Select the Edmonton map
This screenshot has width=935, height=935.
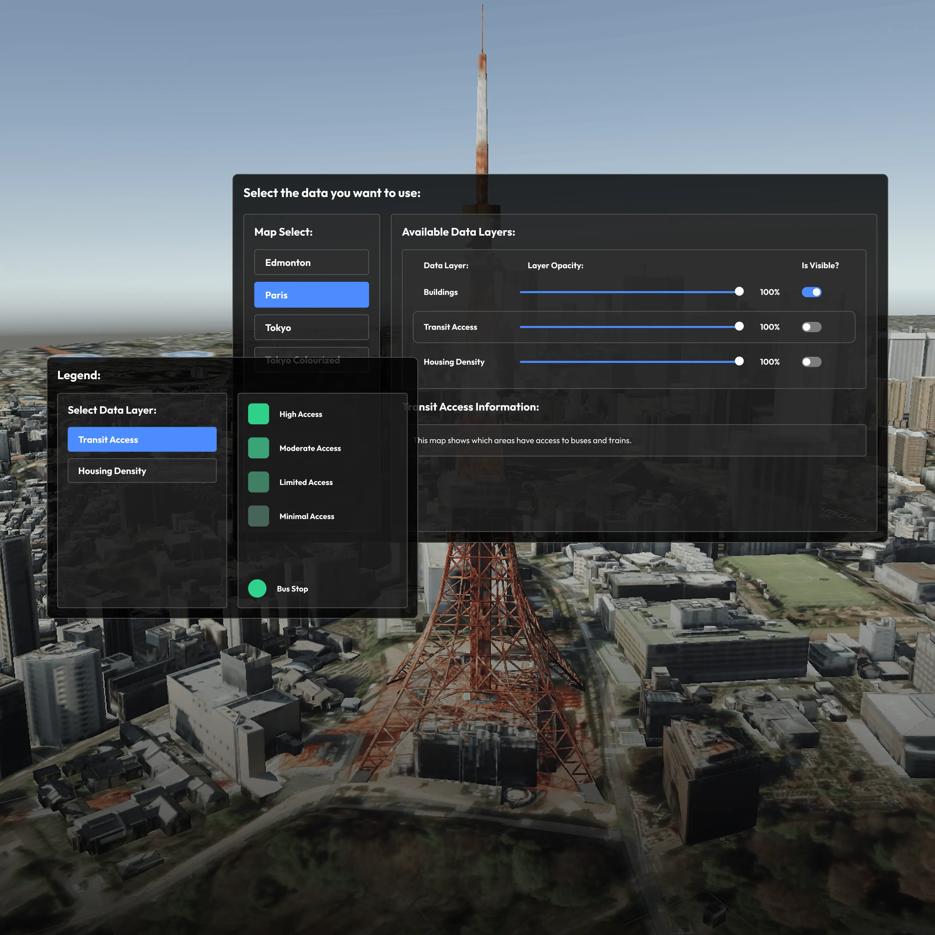311,262
